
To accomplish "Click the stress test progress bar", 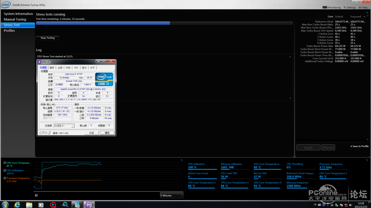I will coord(165,23).
